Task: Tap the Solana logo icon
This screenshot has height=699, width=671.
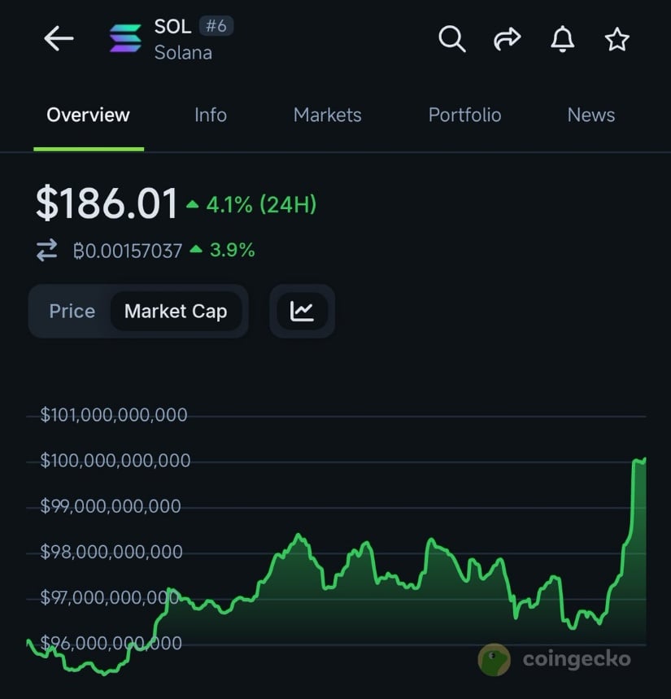Action: click(125, 39)
